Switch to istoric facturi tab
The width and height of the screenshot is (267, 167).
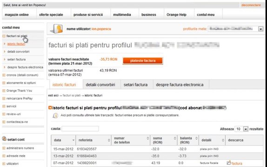coord(64,84)
